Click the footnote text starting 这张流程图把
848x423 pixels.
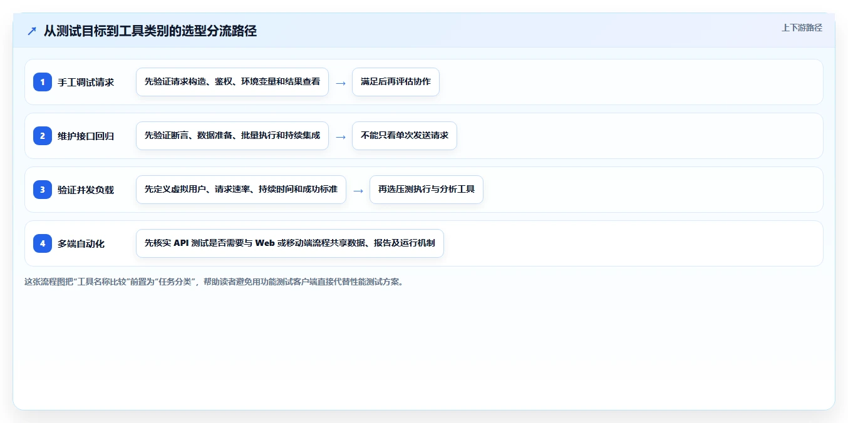coord(214,282)
